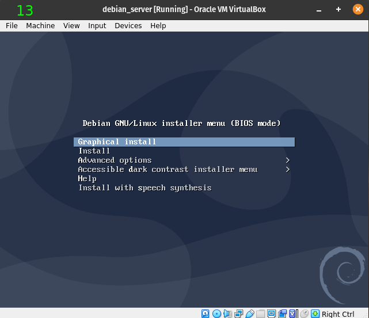Maximize the VirtualBox window
The image size is (369, 318).
coord(338,9)
